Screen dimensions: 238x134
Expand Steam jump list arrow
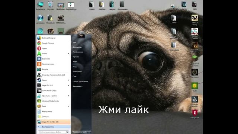pos(68,80)
